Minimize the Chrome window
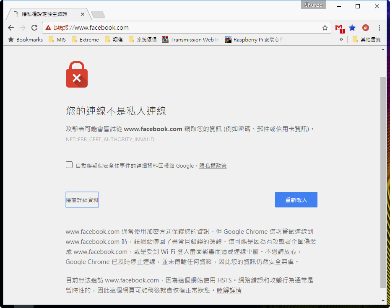The height and width of the screenshot is (308, 390). coord(339,6)
